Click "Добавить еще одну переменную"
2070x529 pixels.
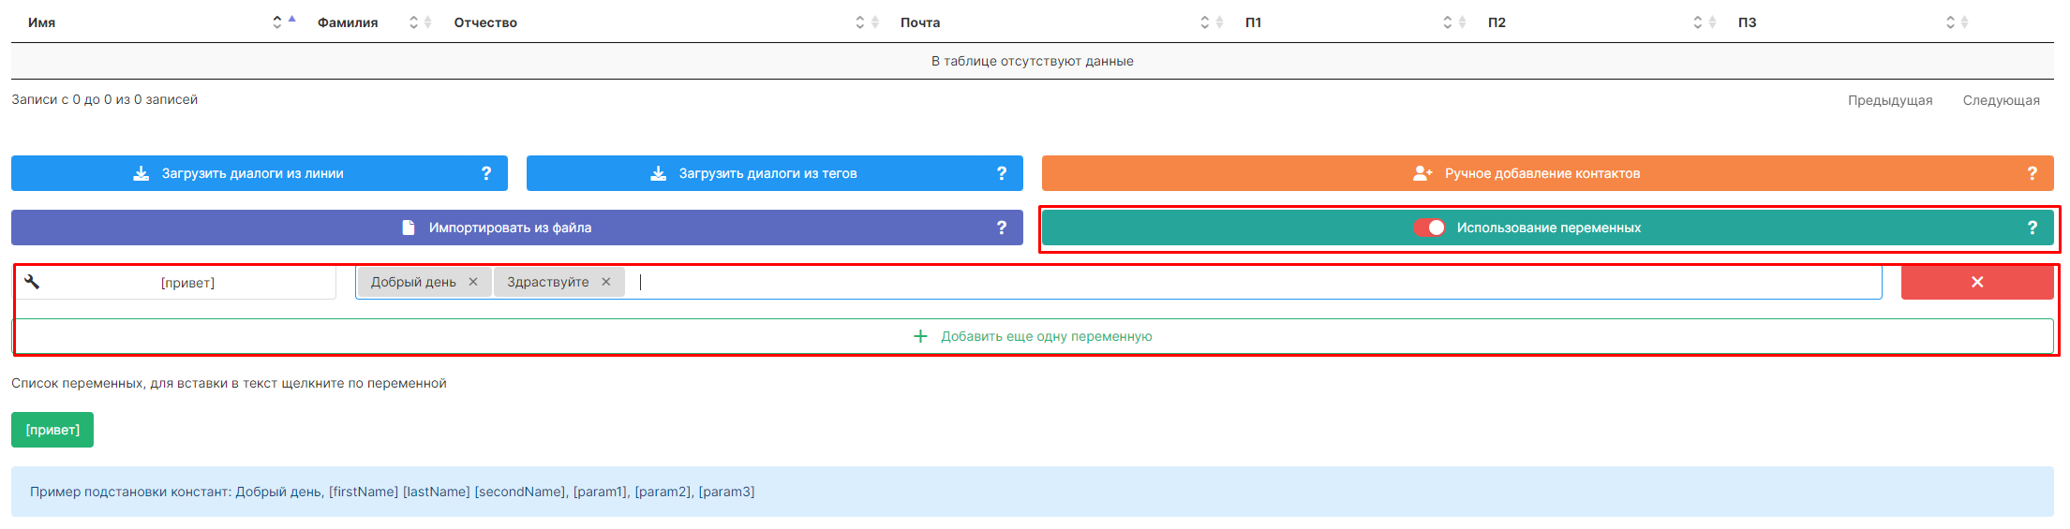pos(1033,336)
